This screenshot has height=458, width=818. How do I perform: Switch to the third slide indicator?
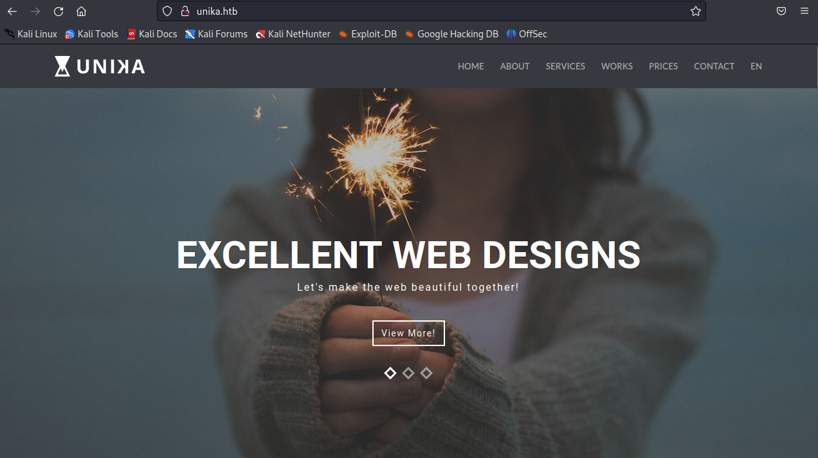426,373
